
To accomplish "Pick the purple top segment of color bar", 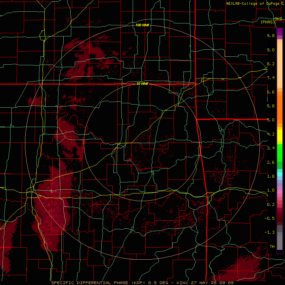I will point(280,32).
